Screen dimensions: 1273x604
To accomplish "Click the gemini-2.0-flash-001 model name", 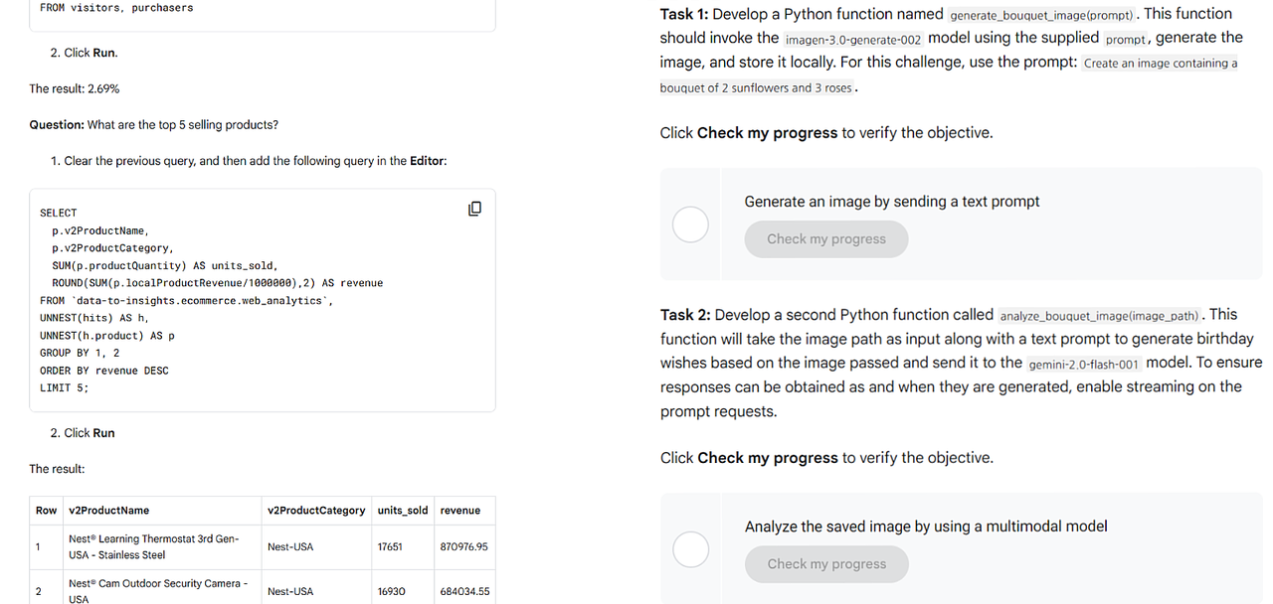I will (x=1084, y=365).
